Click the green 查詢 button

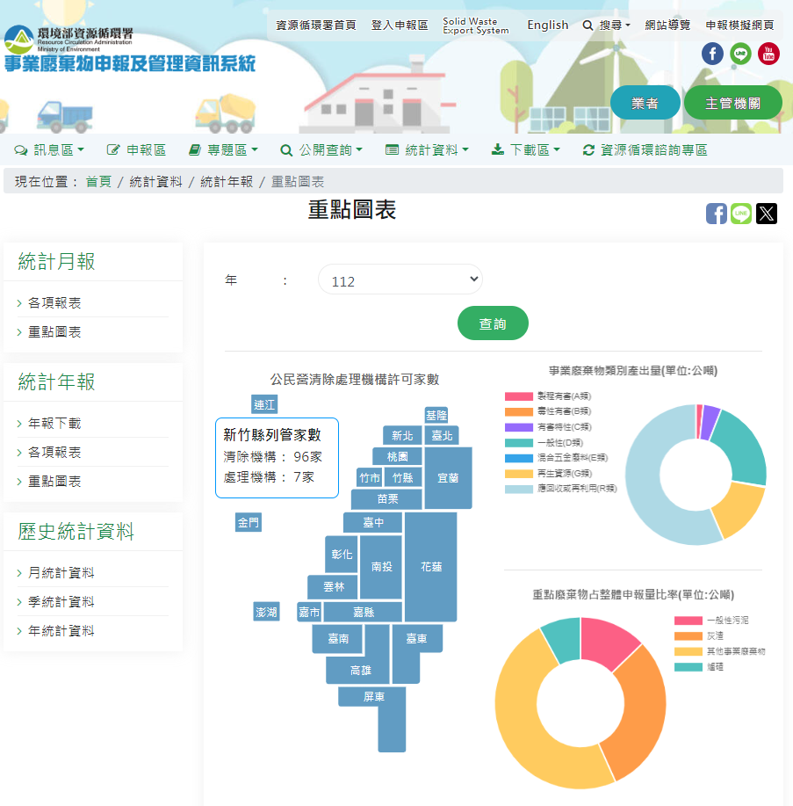tap(493, 323)
